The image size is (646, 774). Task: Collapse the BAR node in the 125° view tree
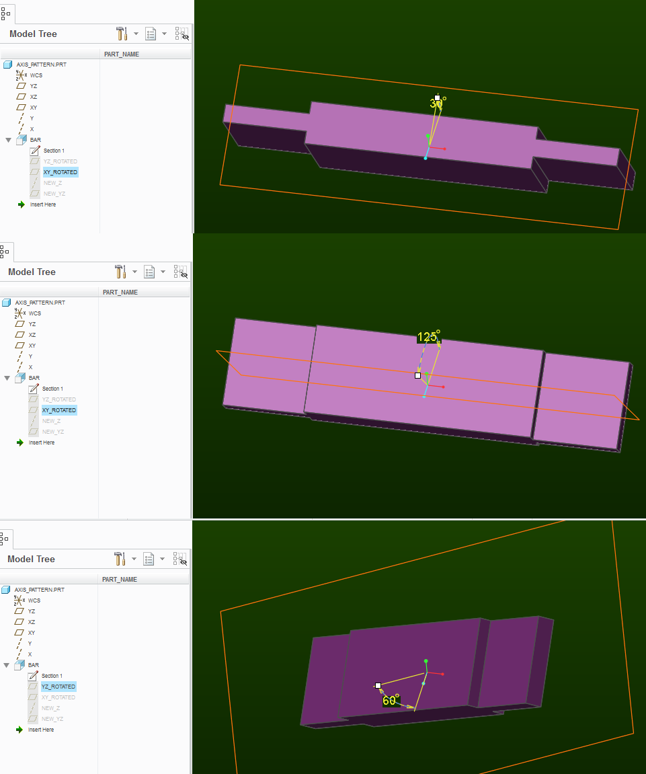7,378
